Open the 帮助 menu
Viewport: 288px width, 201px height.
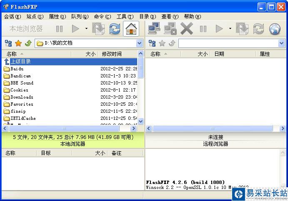193,17
